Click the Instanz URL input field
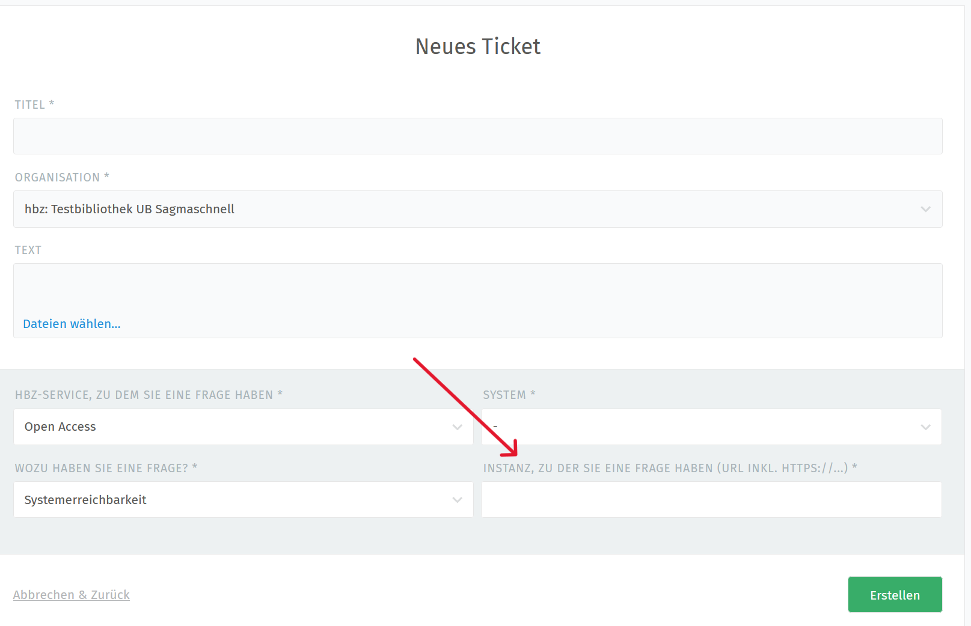This screenshot has width=971, height=626. [x=711, y=500]
